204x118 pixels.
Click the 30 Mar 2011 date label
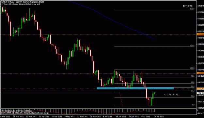click(x=31, y=116)
